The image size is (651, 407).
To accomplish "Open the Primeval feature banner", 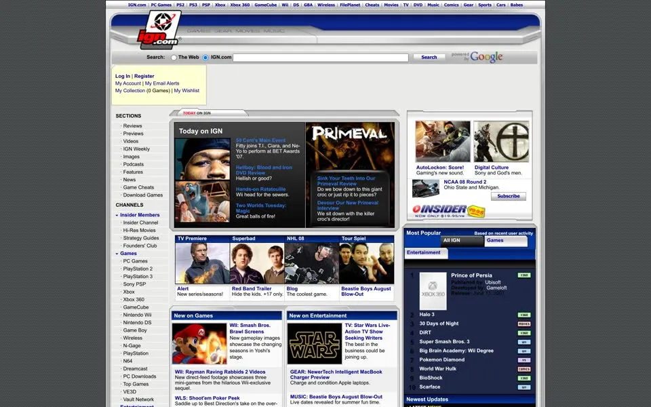I will tap(350, 146).
